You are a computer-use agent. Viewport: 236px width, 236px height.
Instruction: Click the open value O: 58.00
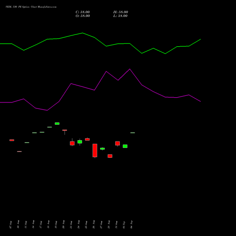[x=83, y=16]
